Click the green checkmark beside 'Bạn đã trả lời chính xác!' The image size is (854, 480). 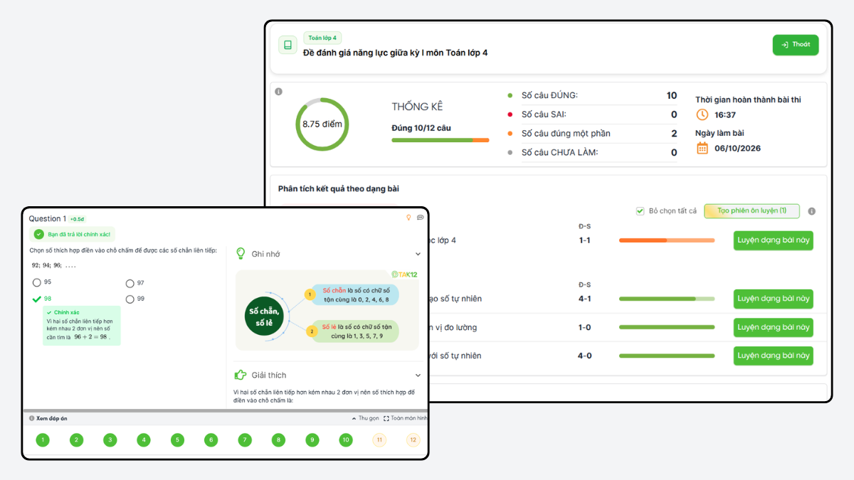click(39, 234)
